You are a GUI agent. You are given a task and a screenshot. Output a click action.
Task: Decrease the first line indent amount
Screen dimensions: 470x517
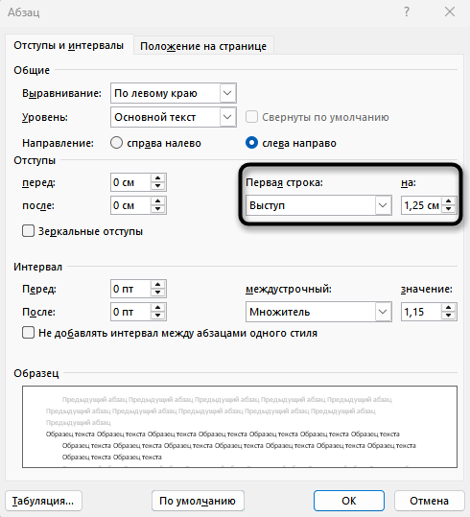449,209
